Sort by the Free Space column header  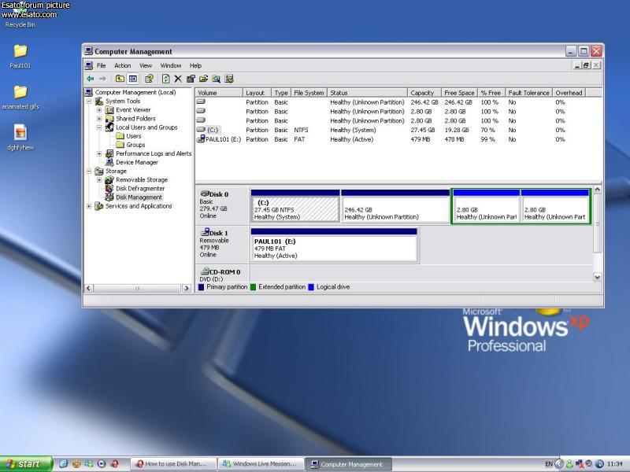[460, 93]
